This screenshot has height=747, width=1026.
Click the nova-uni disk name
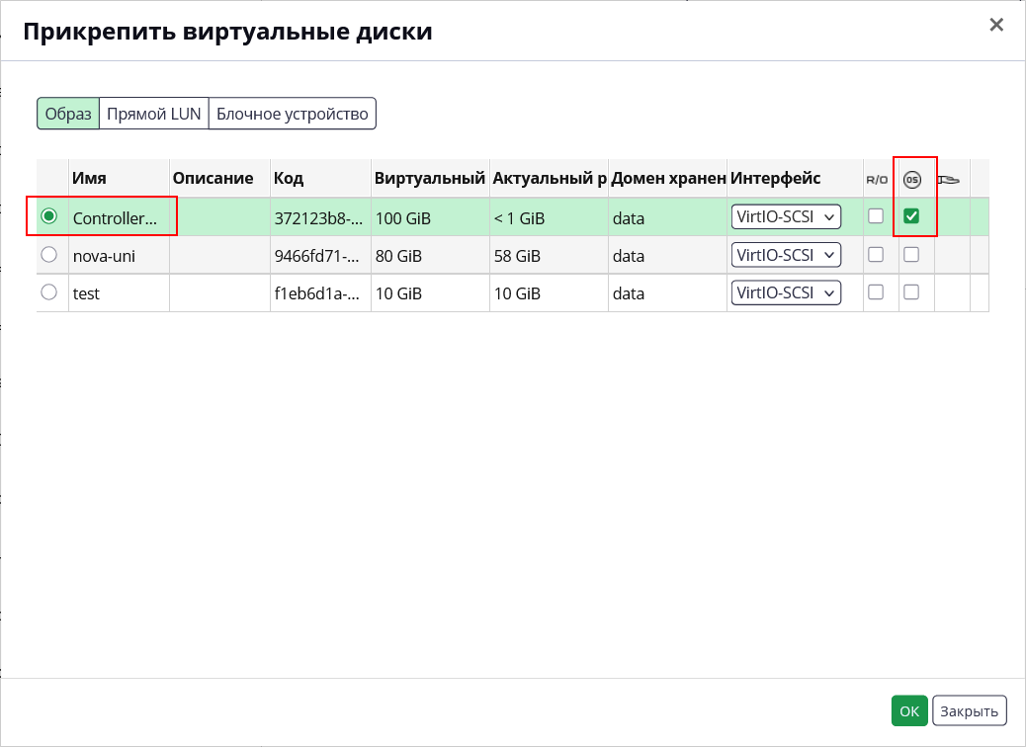point(104,256)
